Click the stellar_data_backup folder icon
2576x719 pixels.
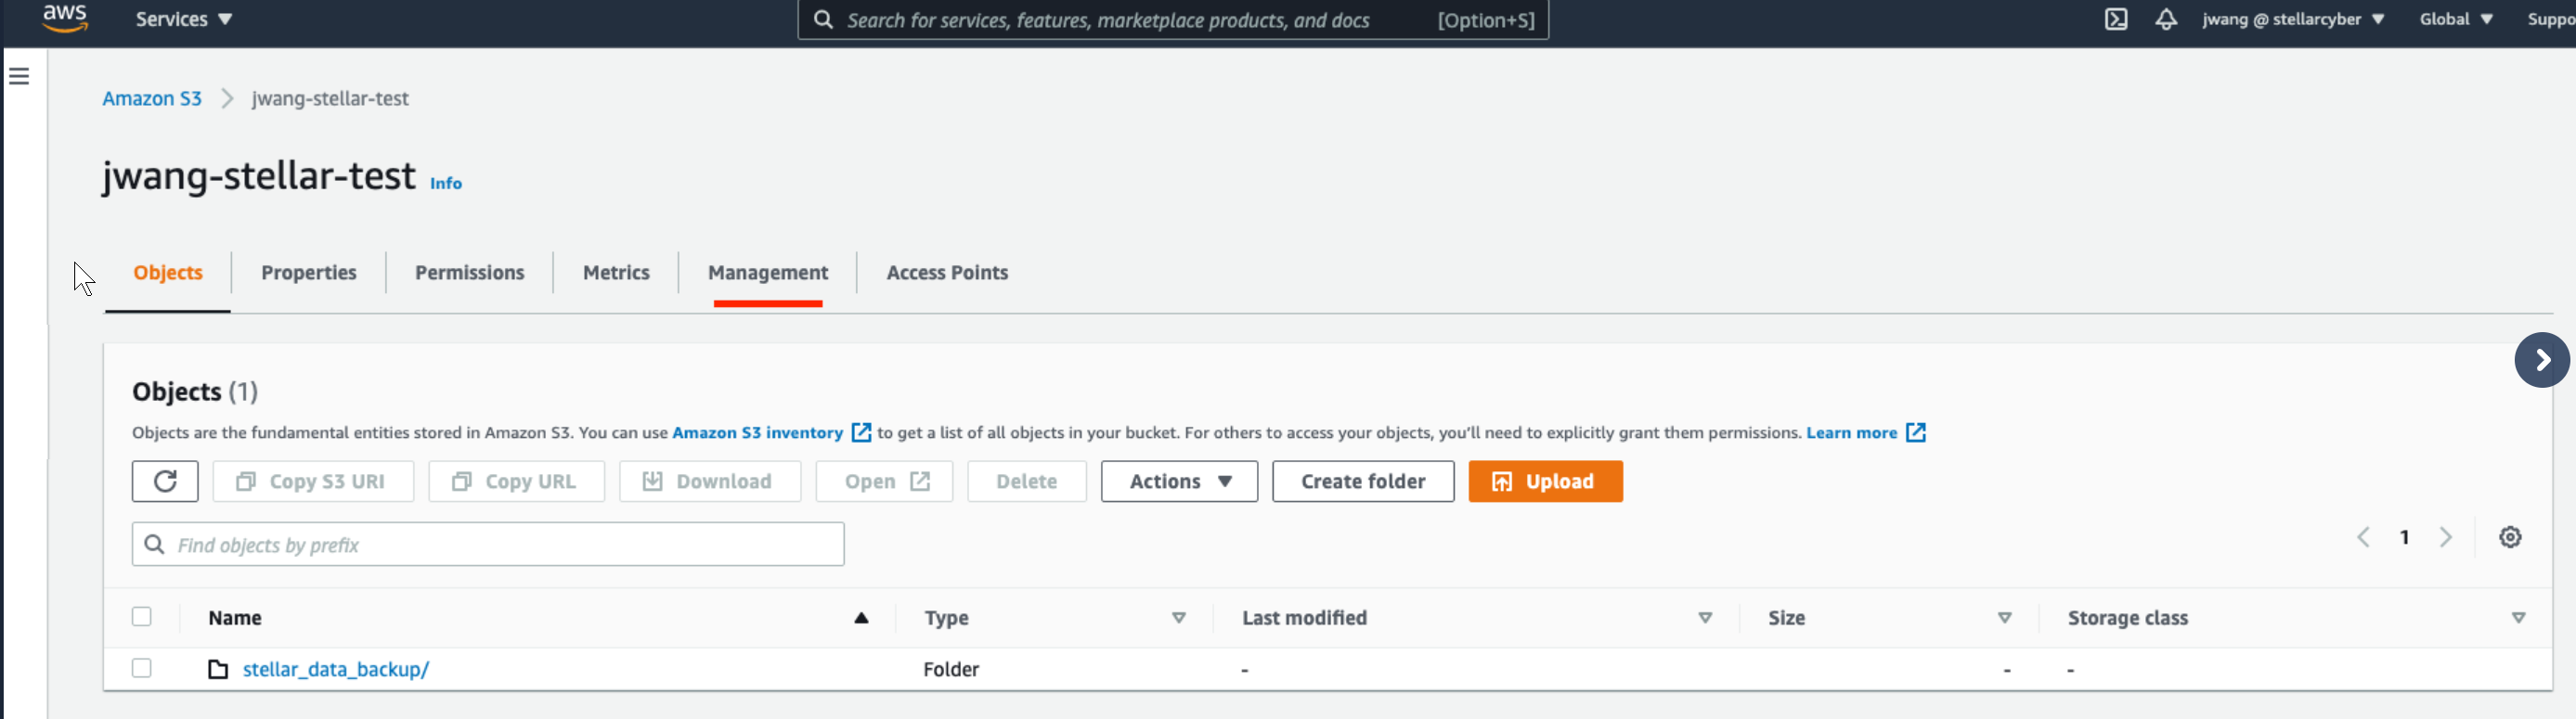coord(218,669)
